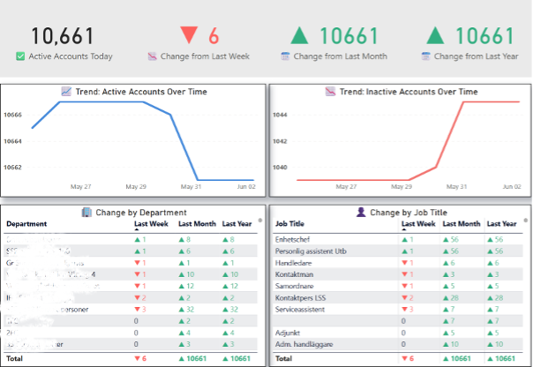The height and width of the screenshot is (367, 533).
Task: Sort Department table by Last Week column
Action: click(151, 224)
